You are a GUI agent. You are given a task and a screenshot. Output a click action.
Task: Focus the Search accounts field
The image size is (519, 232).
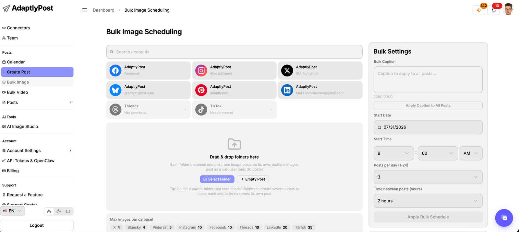pos(234,52)
